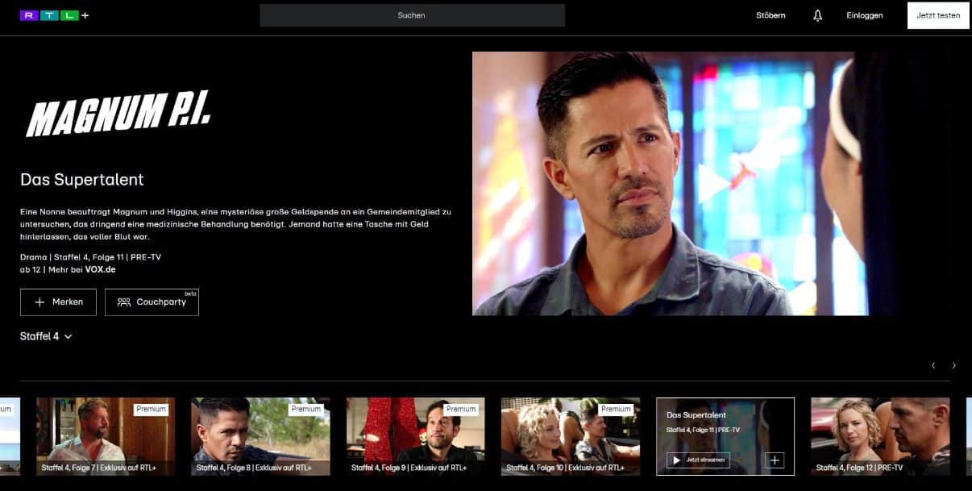The width and height of the screenshot is (972, 491).
Task: Click the Magnum P.I. title logo
Action: pos(118,114)
